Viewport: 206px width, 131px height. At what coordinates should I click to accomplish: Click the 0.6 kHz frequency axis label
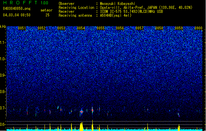3,124
